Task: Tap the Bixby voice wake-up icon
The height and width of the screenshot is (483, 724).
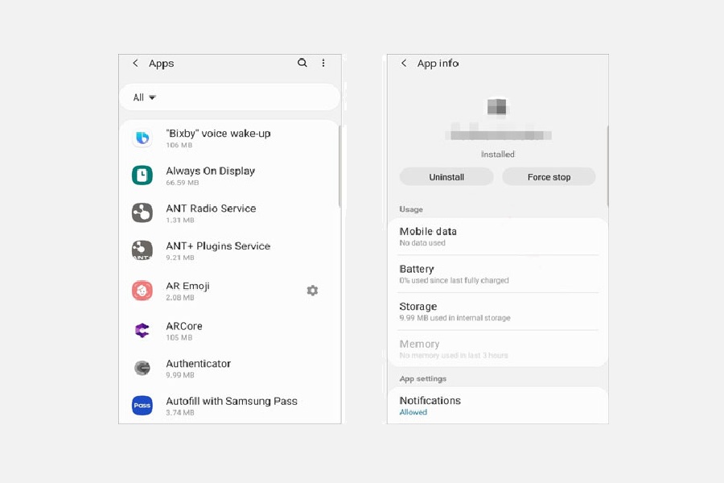Action: pyautogui.click(x=142, y=138)
